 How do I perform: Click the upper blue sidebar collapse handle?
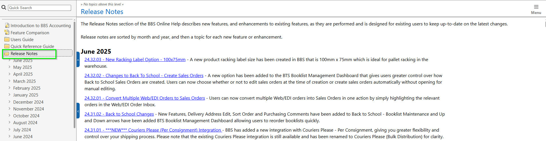point(78,59)
